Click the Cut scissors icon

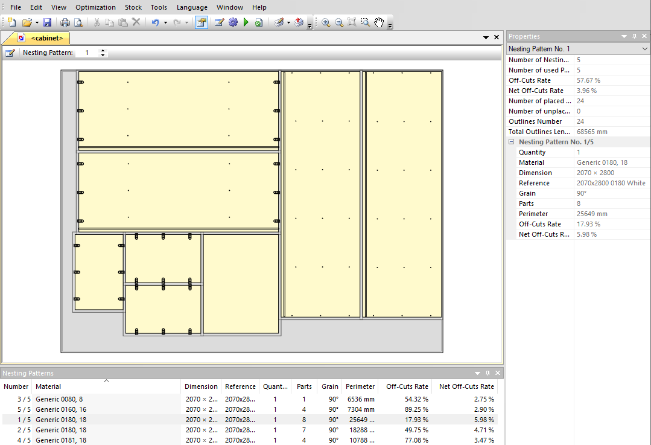(97, 22)
